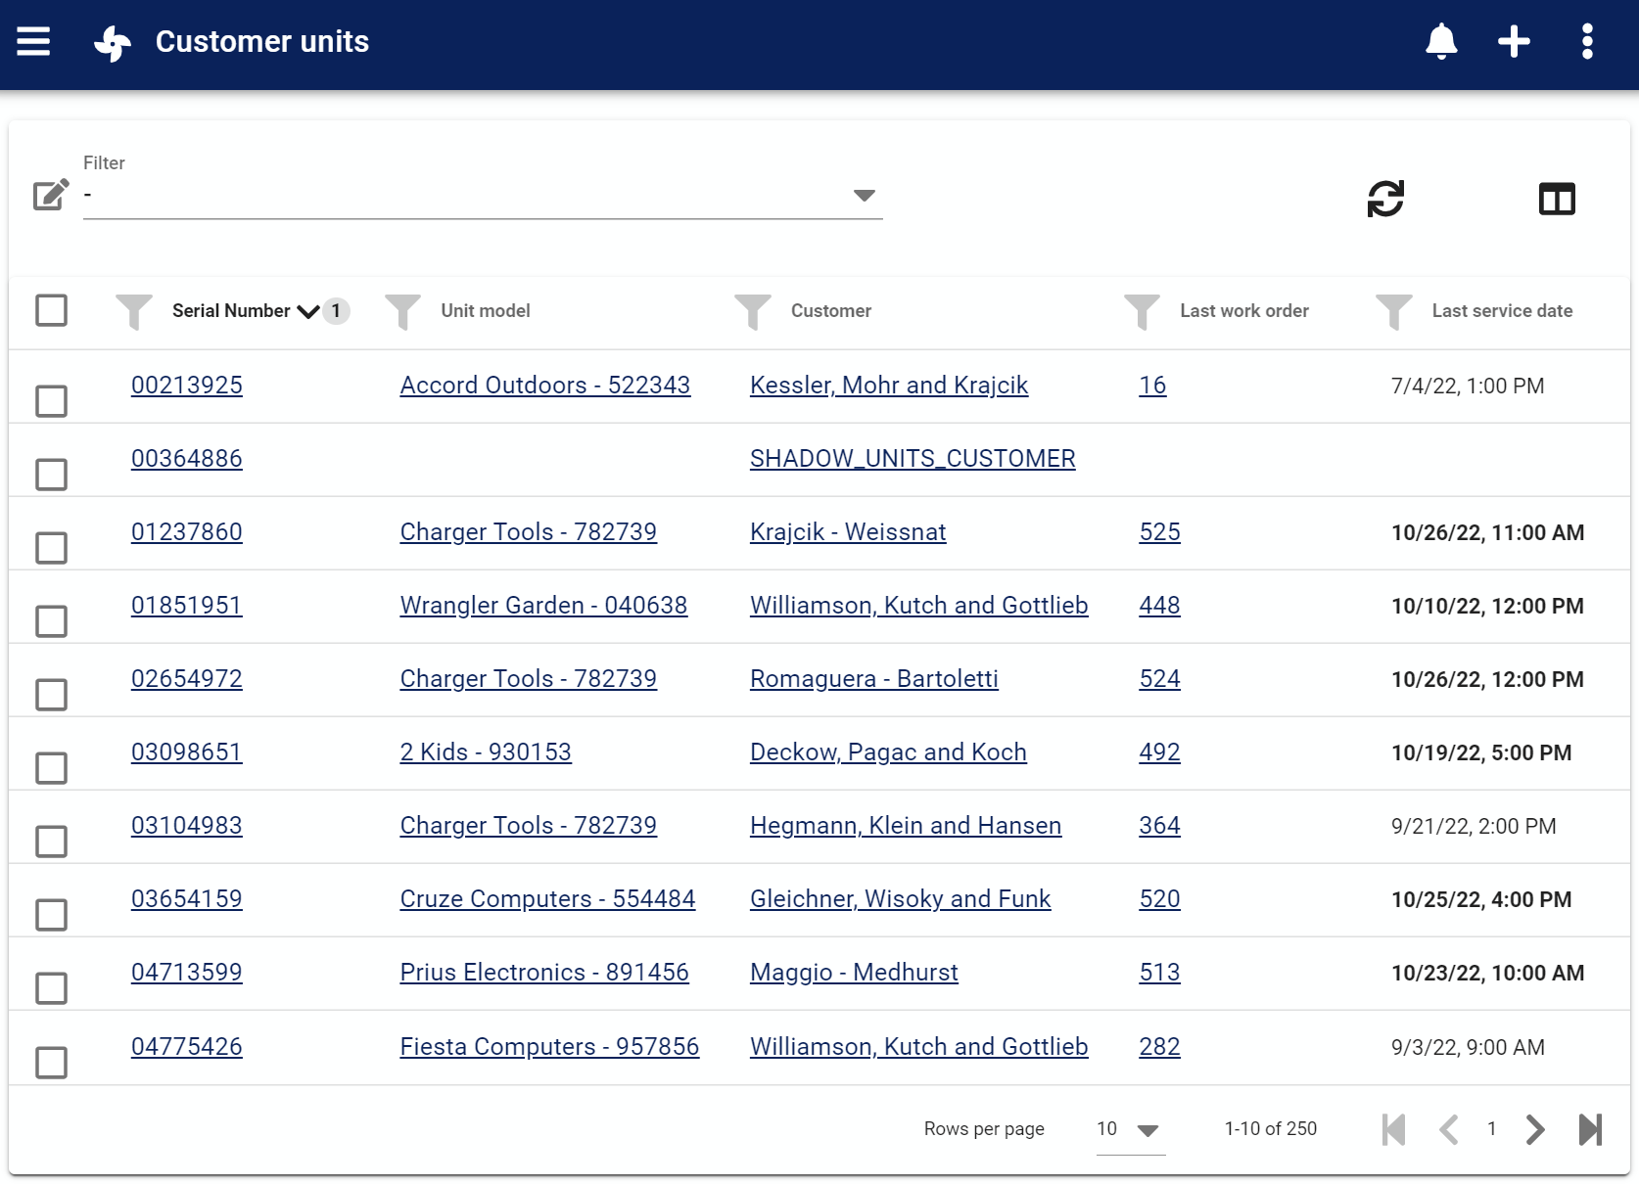Click the Last service date filter funnel
The image size is (1639, 1184).
click(x=1393, y=311)
